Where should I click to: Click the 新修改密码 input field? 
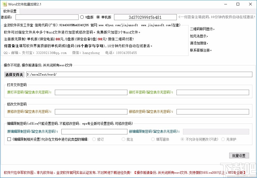213,111
